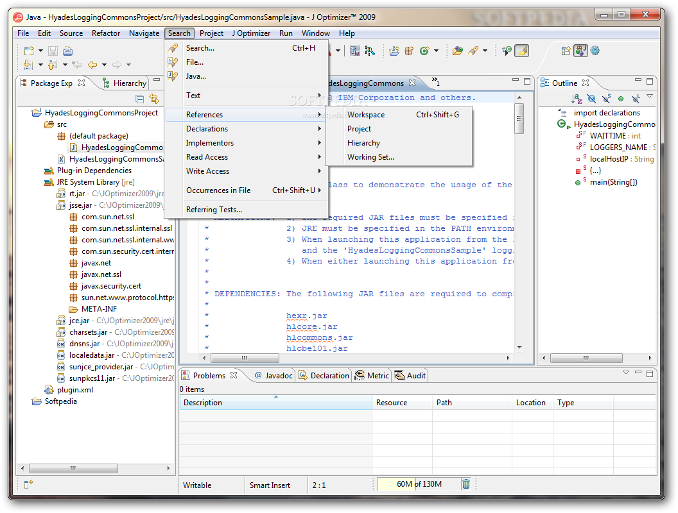
Task: Jump to Last Edit Location icon
Action: tap(78, 65)
